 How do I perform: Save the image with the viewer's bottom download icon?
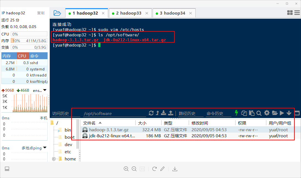175,169
